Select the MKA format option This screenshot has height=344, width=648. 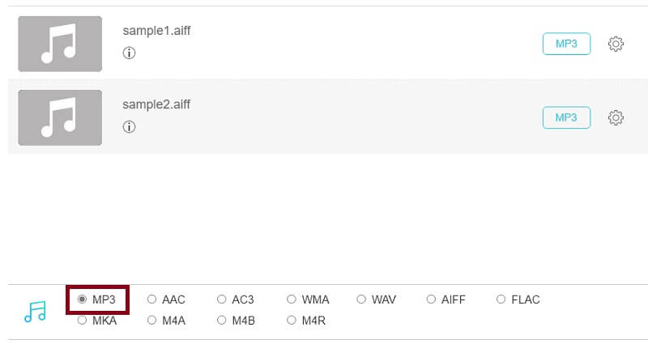[83, 321]
